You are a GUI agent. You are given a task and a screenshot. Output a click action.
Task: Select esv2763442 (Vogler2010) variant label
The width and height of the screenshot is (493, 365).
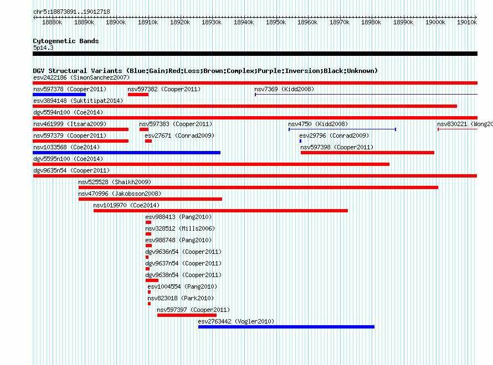[236, 321]
